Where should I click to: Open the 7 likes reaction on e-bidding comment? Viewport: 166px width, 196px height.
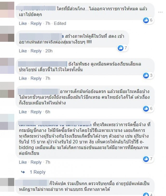tap(148, 159)
